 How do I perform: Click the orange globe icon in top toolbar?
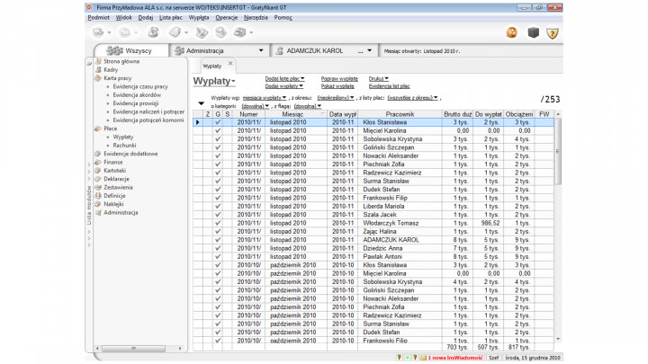(x=511, y=33)
